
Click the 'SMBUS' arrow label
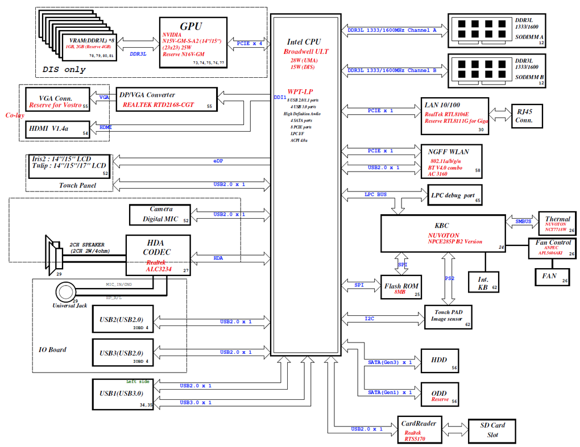tap(523, 222)
